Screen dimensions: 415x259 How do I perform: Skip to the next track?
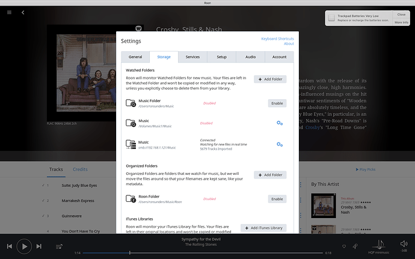tap(39, 246)
